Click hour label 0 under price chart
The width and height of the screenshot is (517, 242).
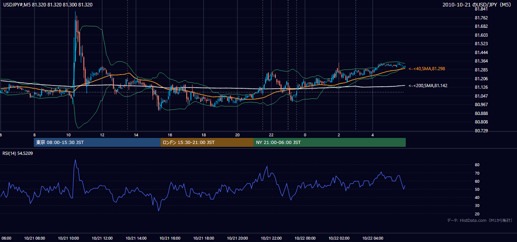[x=305, y=135]
